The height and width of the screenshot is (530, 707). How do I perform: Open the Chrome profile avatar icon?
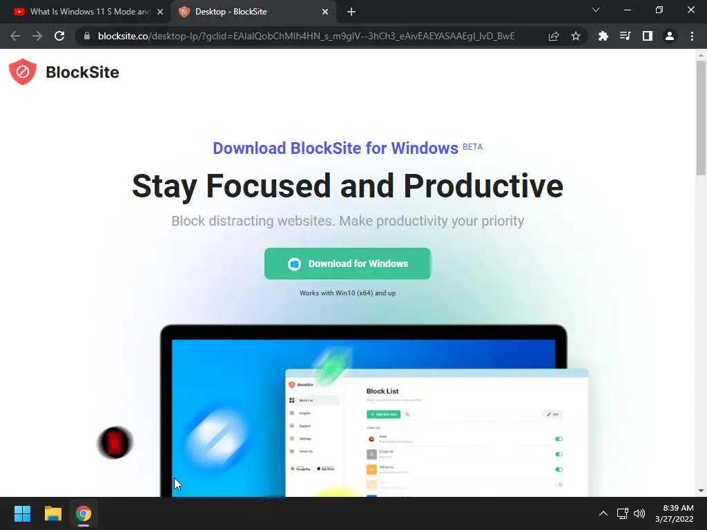tap(670, 36)
